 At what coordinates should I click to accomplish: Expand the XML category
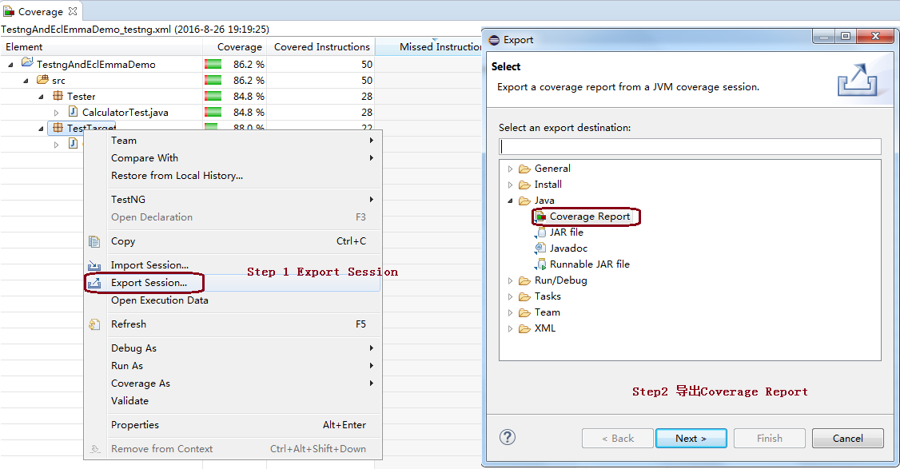coord(510,329)
